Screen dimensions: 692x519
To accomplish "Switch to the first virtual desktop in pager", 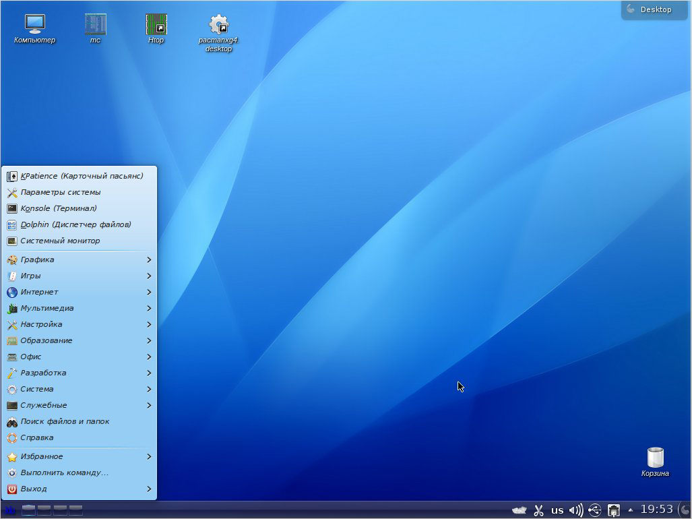I will 29,511.
